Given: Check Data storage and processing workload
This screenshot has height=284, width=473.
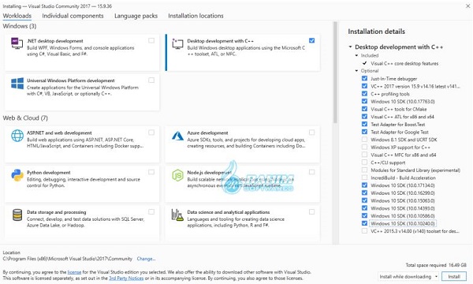Looking at the screenshot, I should pos(151,211).
